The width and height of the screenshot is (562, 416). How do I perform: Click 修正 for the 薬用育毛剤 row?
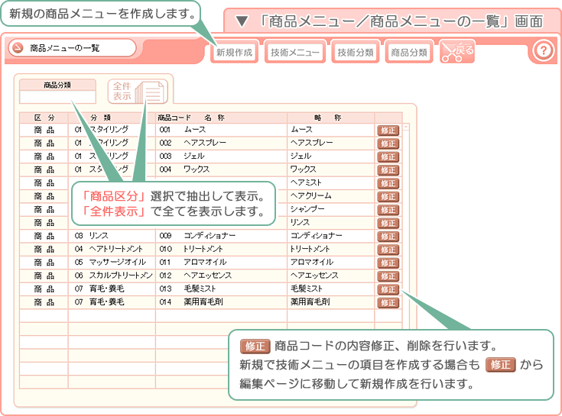[388, 303]
